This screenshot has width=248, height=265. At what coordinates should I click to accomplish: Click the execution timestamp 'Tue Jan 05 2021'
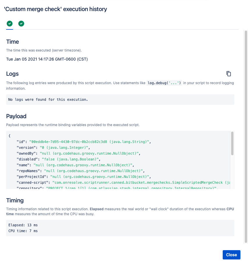[x=47, y=59]
